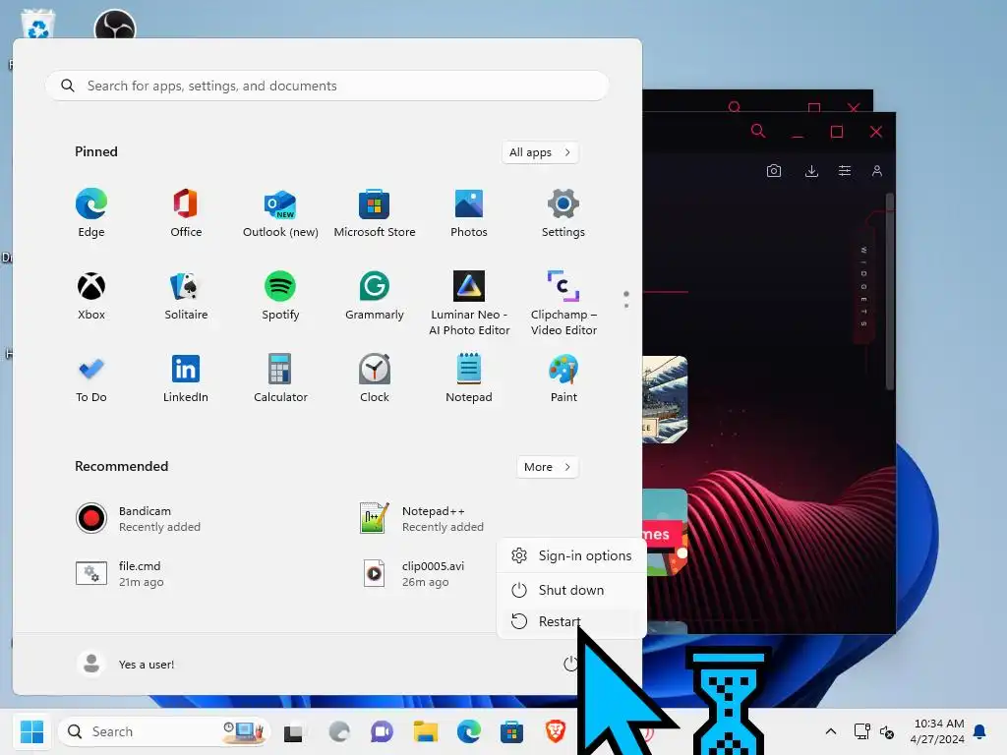Click the scrollbar in dark window
This screenshot has width=1007, height=755.
point(890,291)
